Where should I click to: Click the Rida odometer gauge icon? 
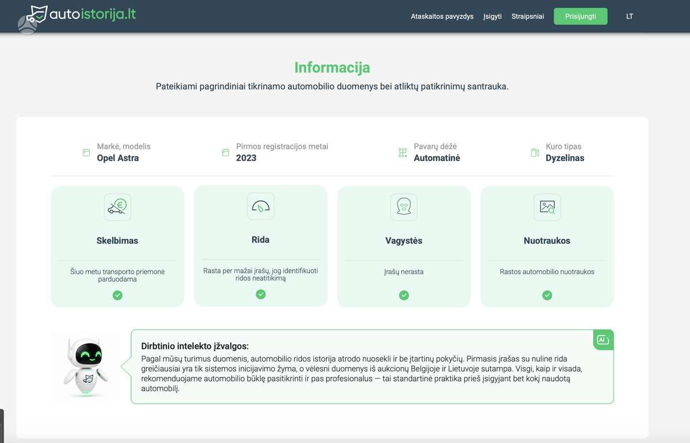click(260, 206)
